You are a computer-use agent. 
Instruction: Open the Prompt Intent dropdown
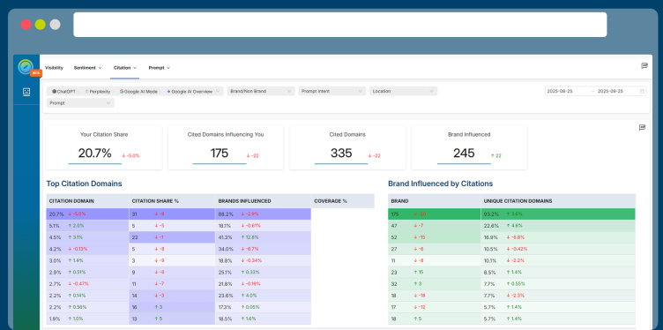coord(331,91)
